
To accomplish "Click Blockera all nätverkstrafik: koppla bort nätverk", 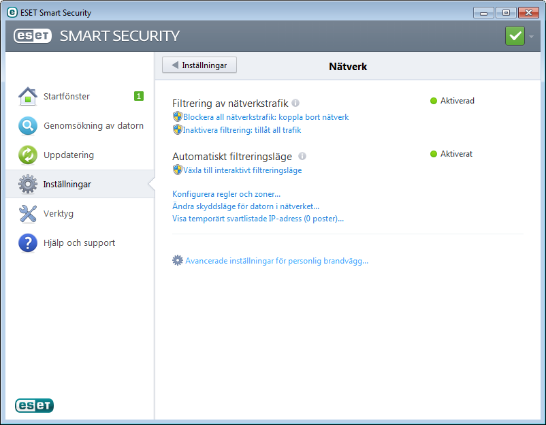I will tap(266, 117).
